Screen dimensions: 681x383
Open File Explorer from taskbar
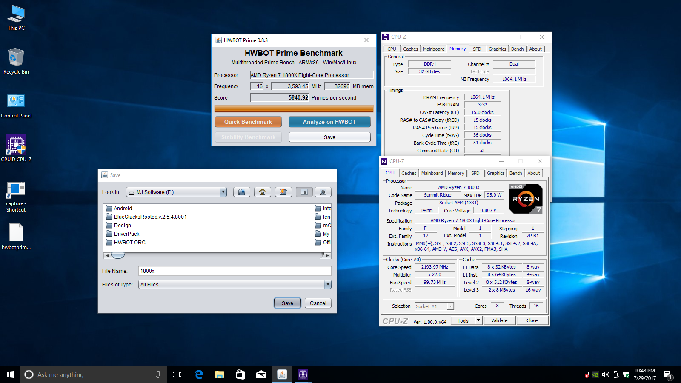click(x=219, y=374)
